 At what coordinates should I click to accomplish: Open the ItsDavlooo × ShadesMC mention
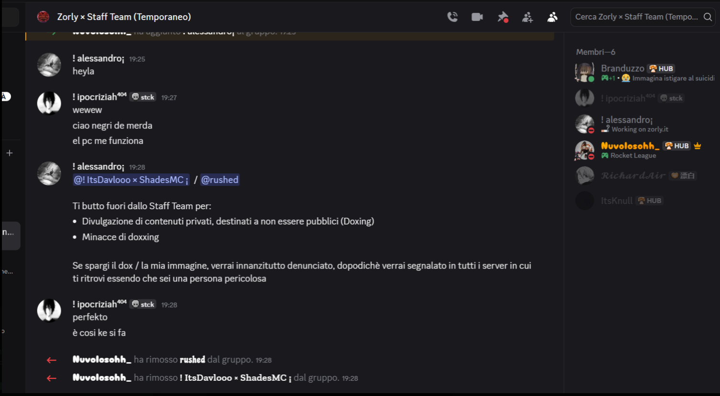[x=131, y=180]
